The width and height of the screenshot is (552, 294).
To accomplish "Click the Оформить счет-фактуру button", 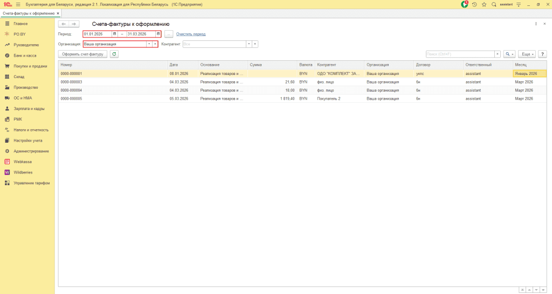I will (82, 54).
